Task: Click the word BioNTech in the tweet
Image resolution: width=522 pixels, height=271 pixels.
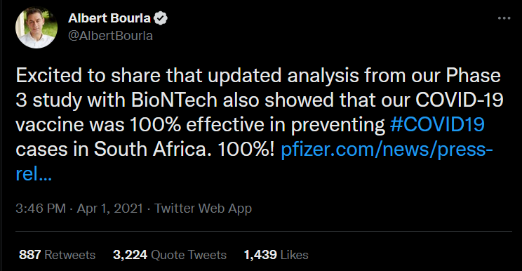Action: tap(174, 100)
